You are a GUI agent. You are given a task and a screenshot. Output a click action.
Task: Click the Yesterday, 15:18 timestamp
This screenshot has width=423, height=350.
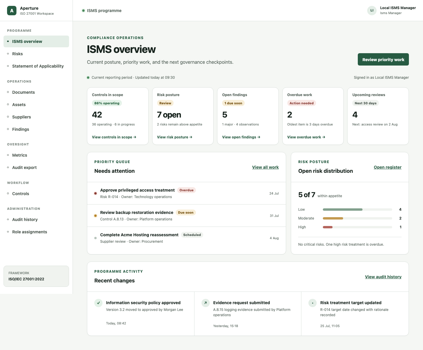[226, 326]
